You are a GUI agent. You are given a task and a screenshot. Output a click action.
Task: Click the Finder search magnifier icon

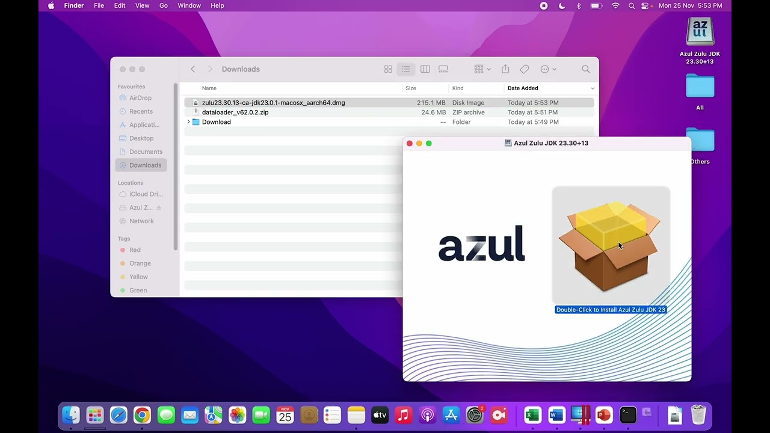[586, 69]
